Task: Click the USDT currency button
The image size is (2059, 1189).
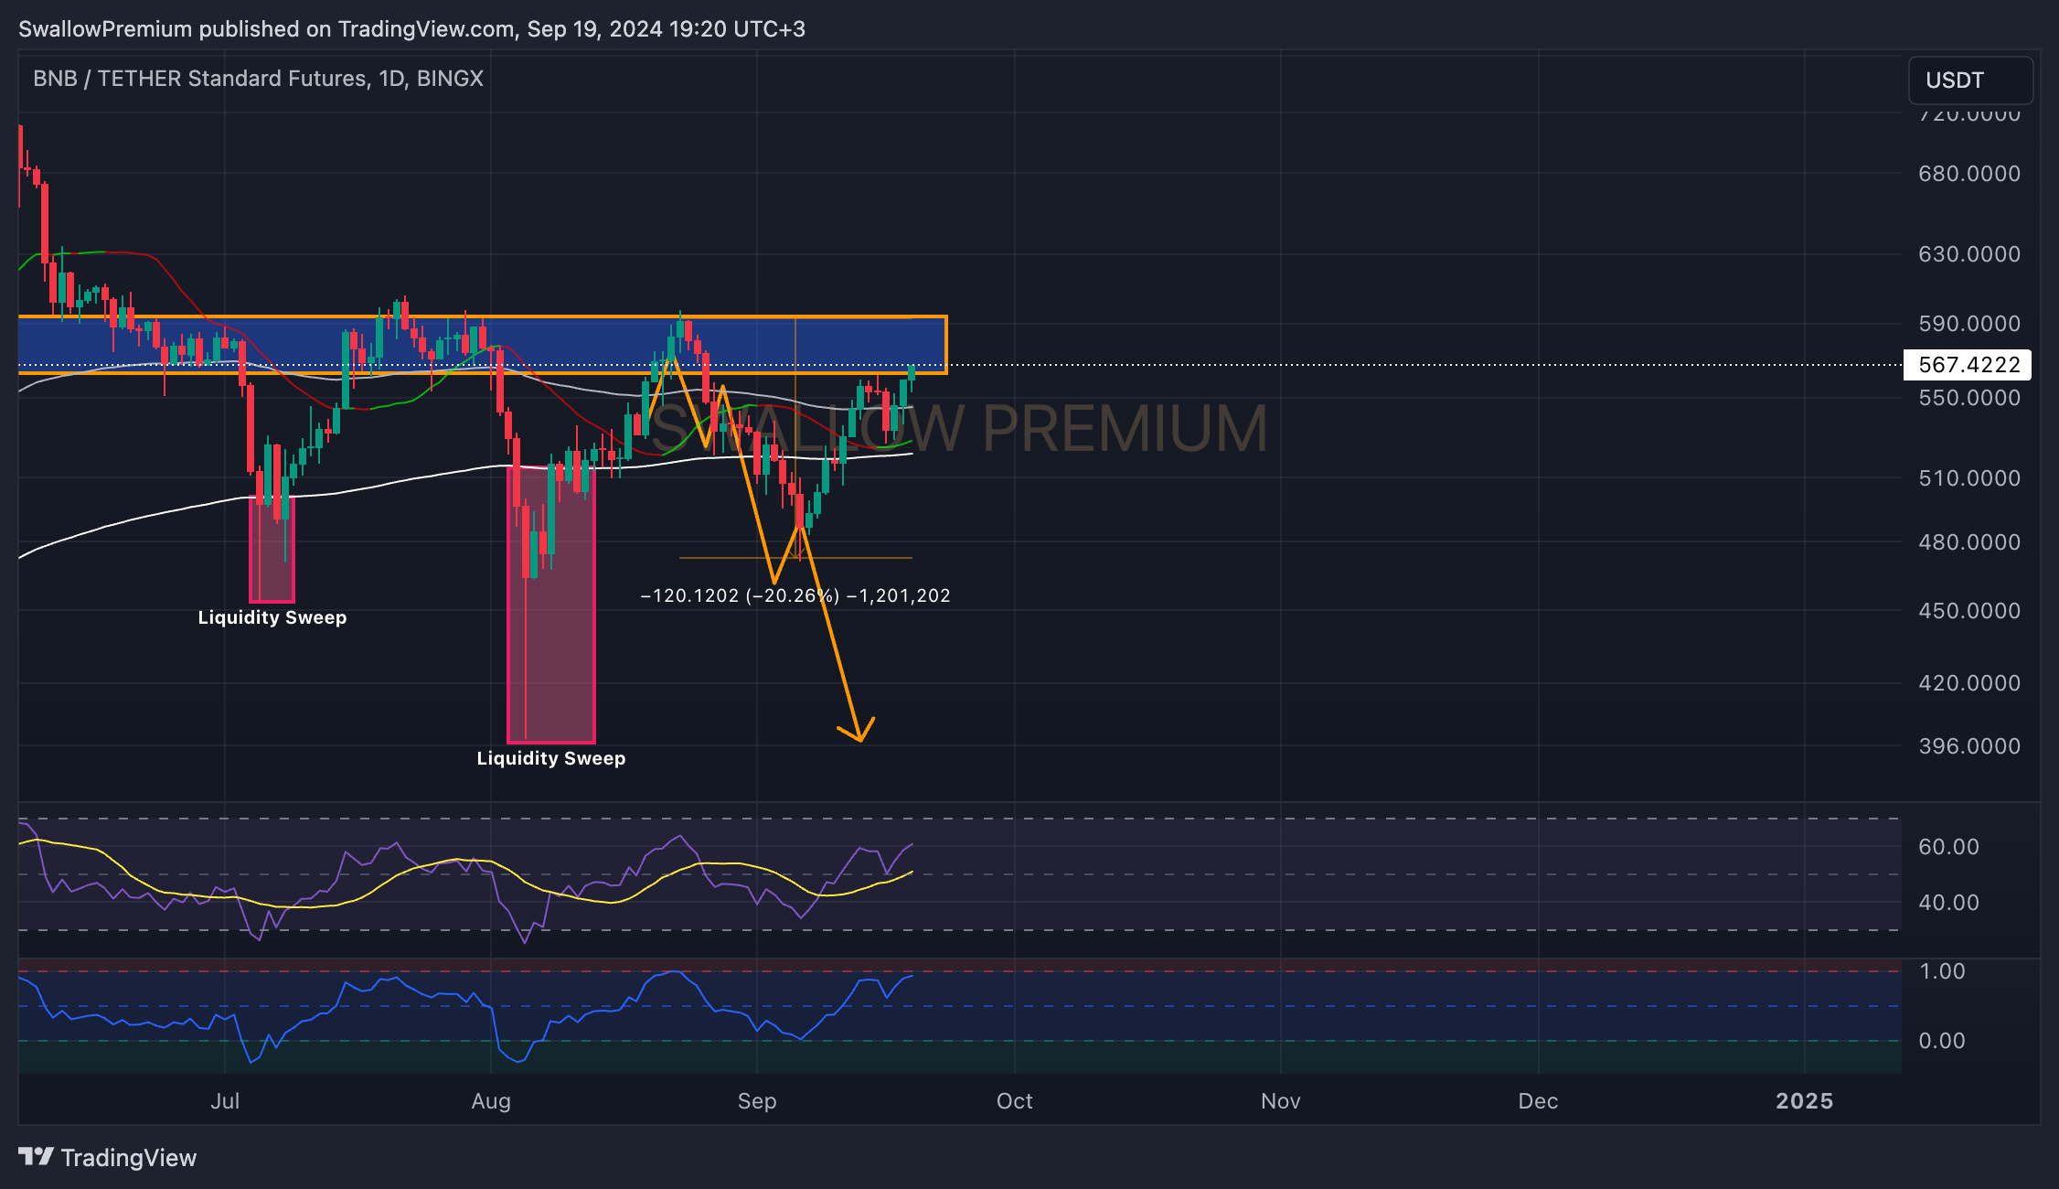Action: (1970, 80)
